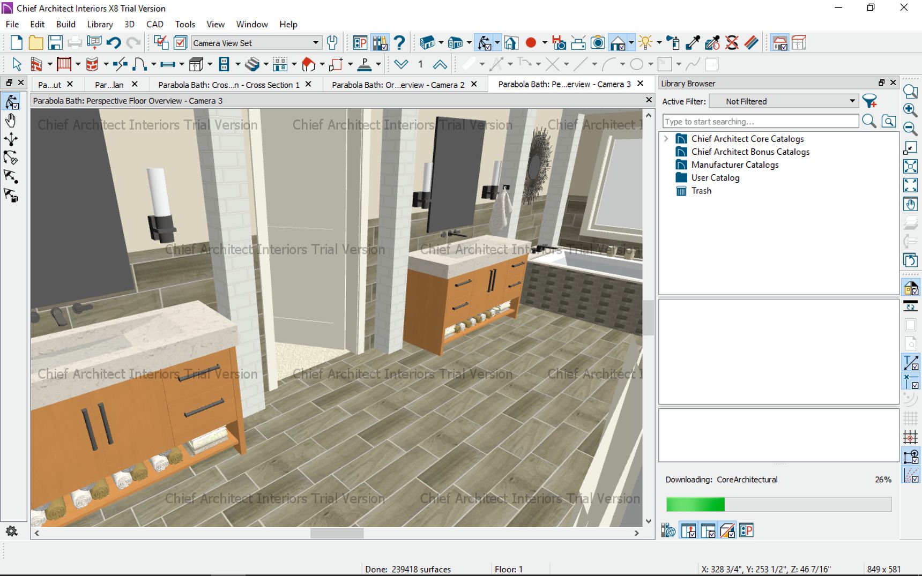Click the add library filter funnel icon
The width and height of the screenshot is (922, 576).
(870, 101)
